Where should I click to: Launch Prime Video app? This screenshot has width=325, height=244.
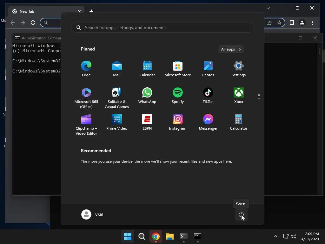pyautogui.click(x=117, y=122)
